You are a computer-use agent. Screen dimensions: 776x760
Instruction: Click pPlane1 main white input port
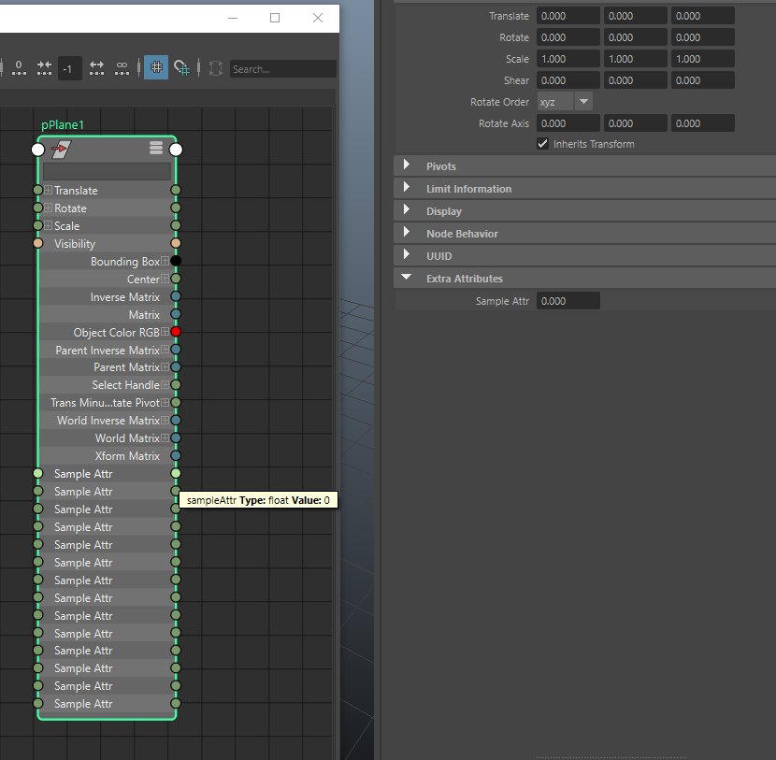(x=38, y=150)
